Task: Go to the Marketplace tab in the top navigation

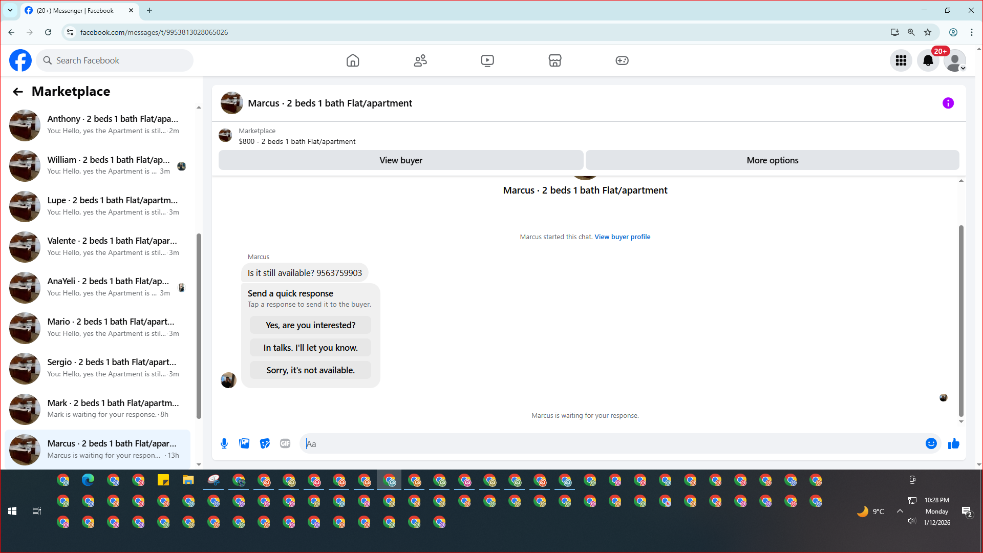Action: pos(554,60)
